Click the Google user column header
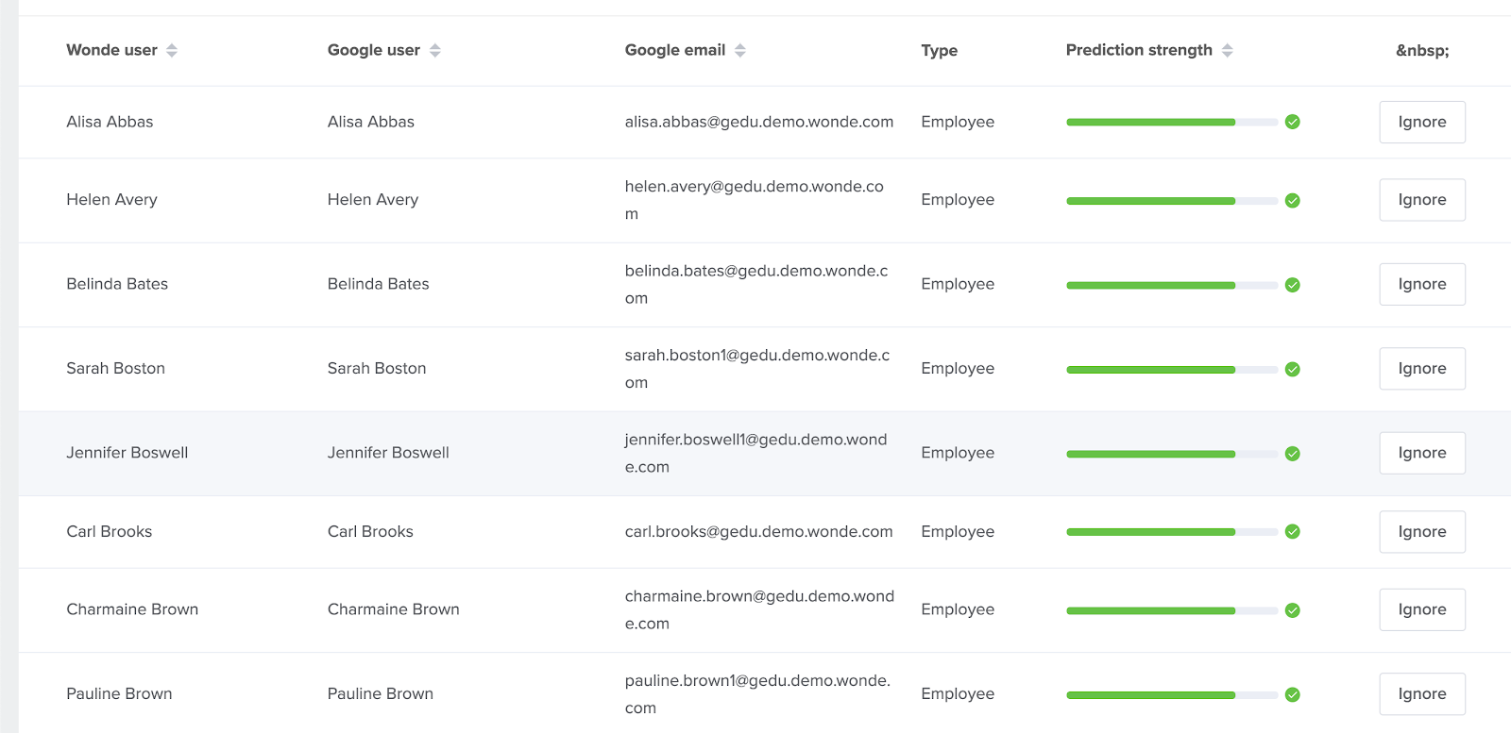The width and height of the screenshot is (1511, 733). 374,50
